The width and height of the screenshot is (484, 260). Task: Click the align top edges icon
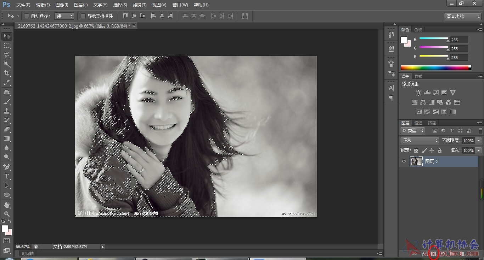[125, 16]
